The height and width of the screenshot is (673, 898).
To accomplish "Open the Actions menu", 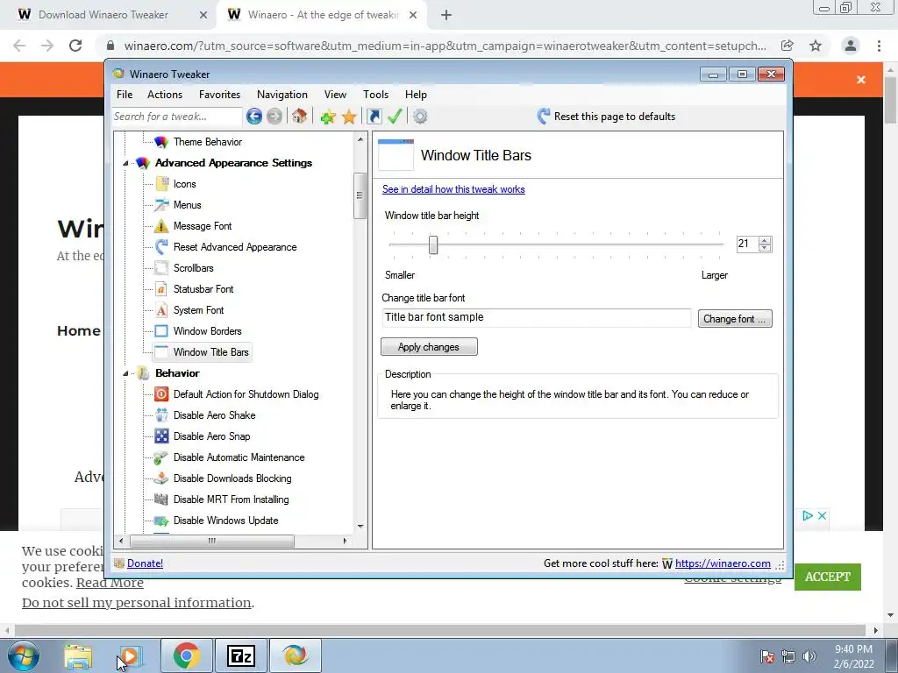I will pyautogui.click(x=165, y=95).
